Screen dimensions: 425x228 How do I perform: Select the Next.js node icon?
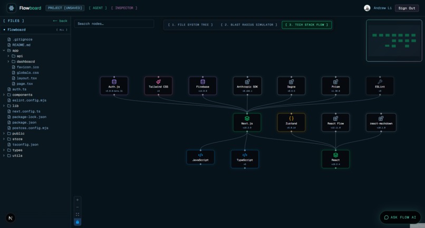point(247,118)
